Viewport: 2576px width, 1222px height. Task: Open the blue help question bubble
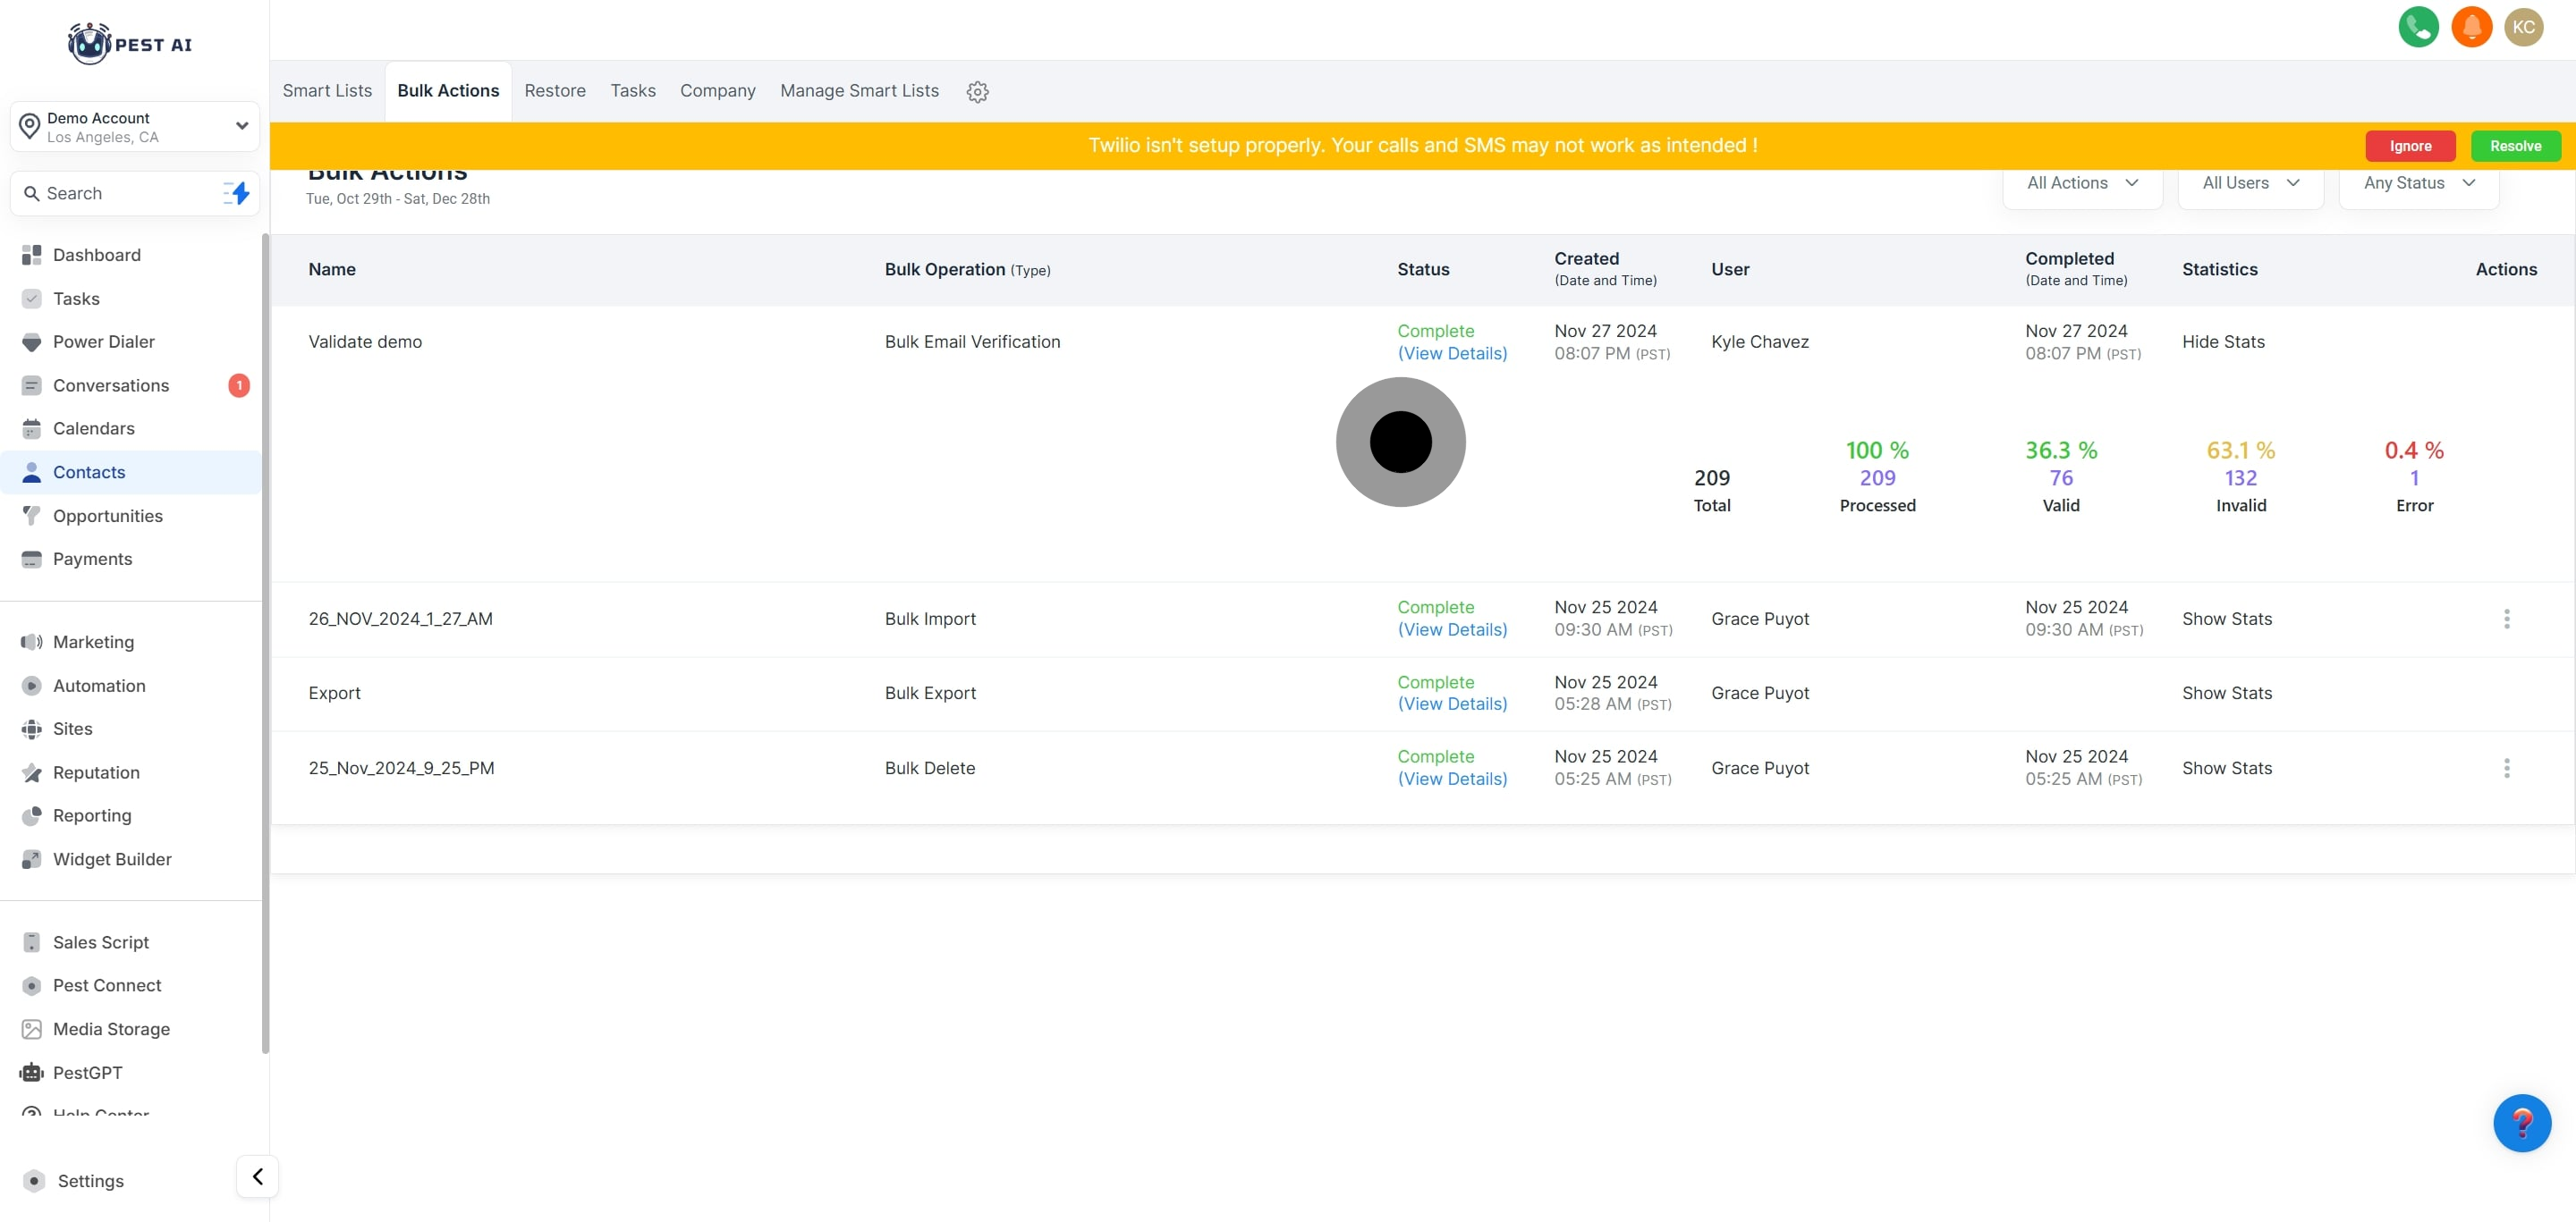pos(2521,1122)
